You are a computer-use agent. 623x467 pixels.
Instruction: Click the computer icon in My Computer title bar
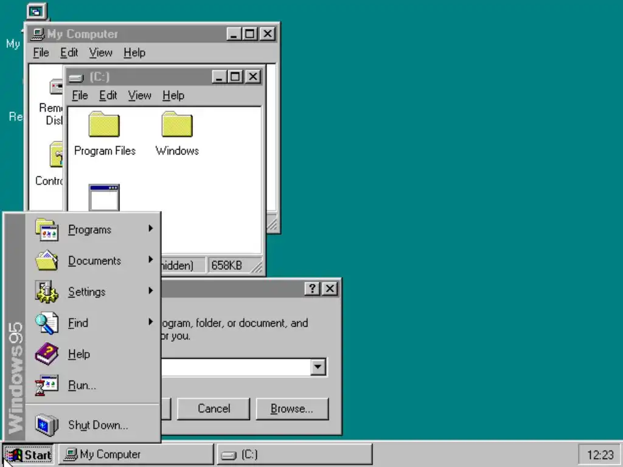[x=37, y=34]
